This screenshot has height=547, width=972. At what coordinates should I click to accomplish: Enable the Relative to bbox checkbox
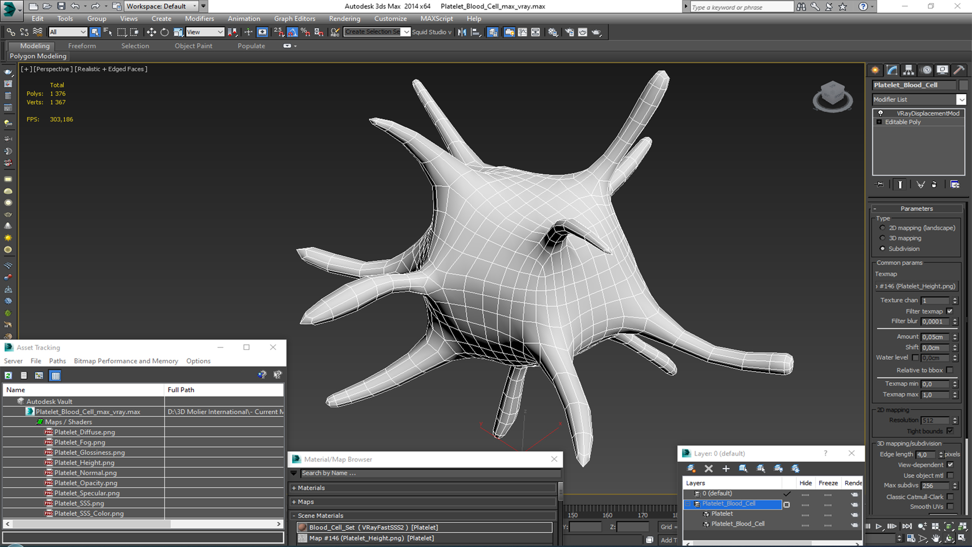[950, 370]
